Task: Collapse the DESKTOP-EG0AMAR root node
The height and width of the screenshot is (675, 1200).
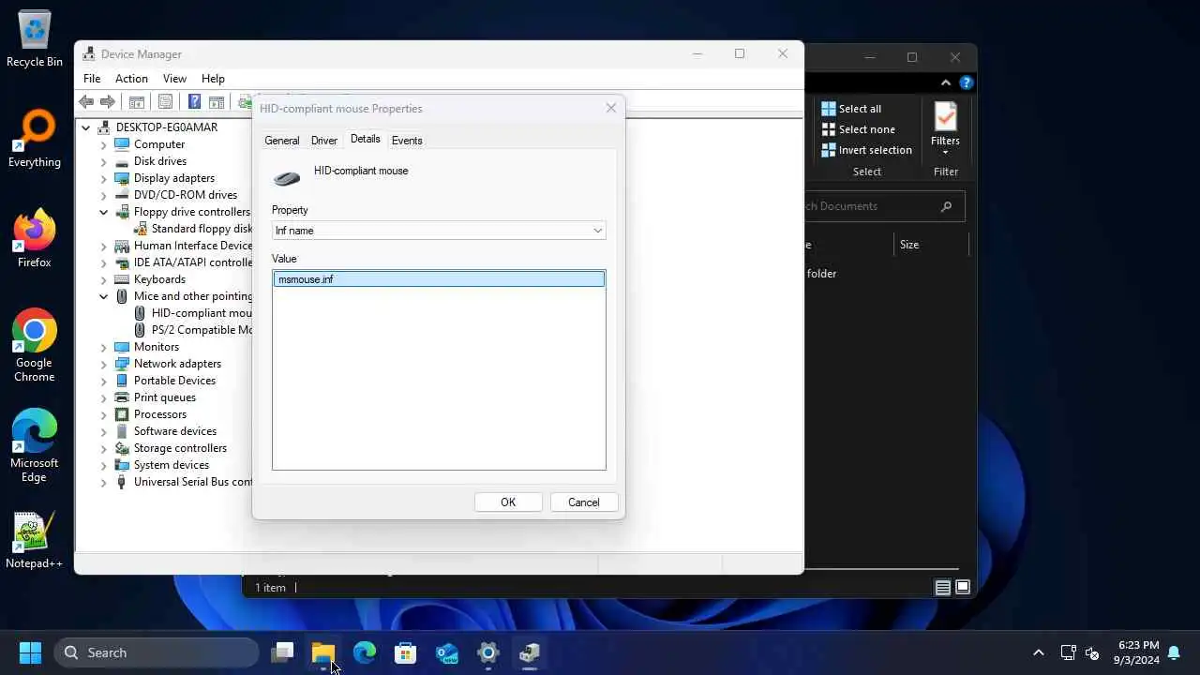Action: 86,127
